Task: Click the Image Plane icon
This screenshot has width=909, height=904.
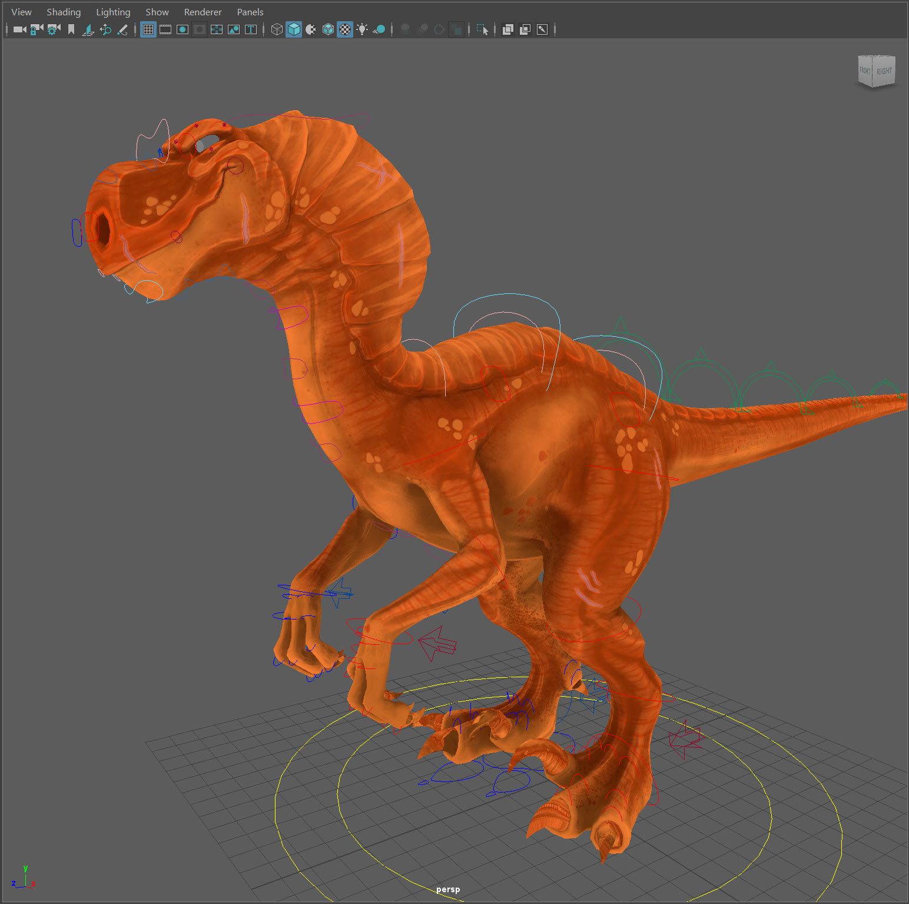Action: [88, 29]
